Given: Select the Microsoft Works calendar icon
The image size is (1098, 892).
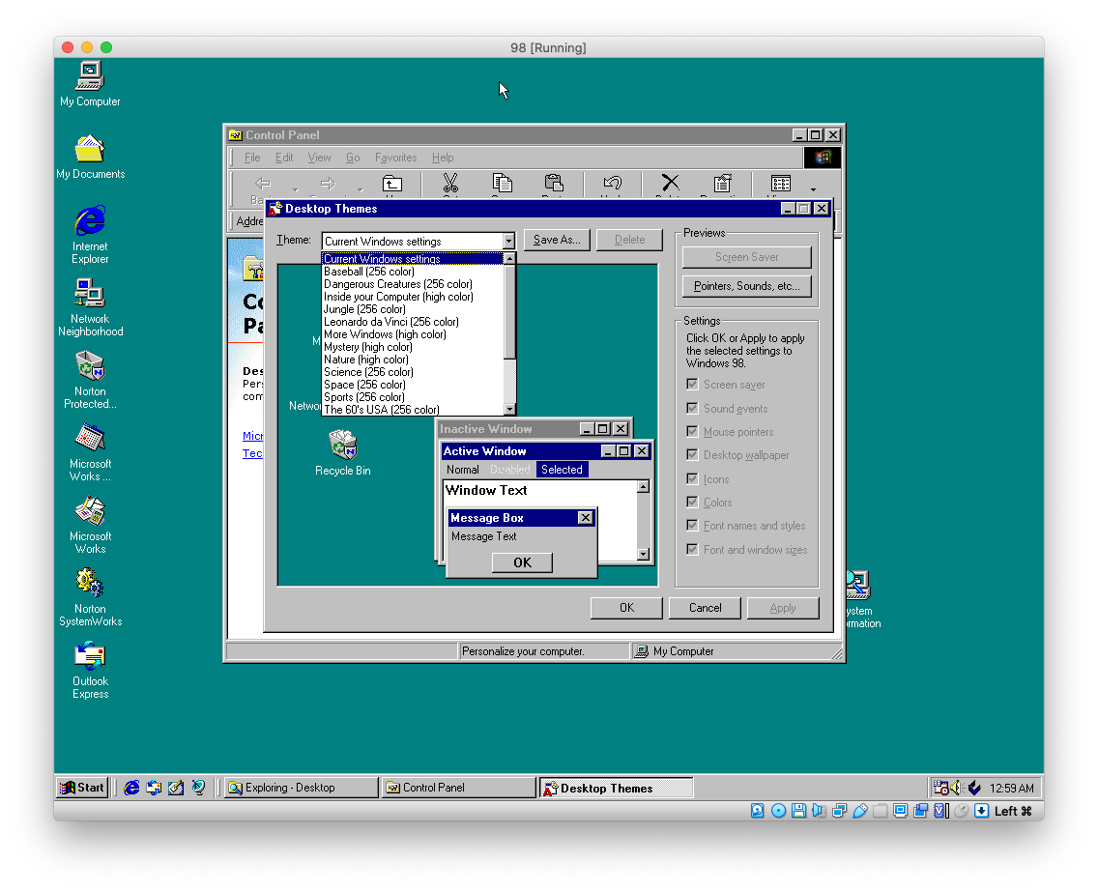Looking at the screenshot, I should 90,452.
